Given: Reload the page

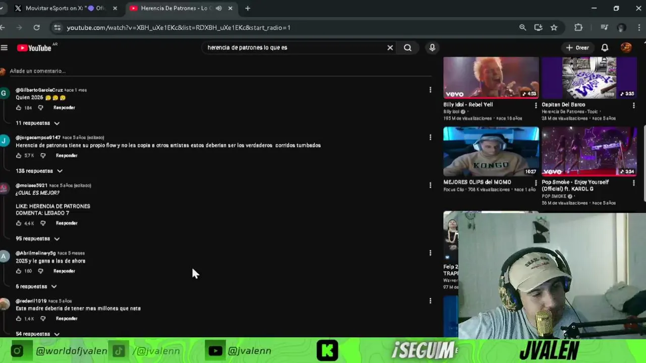Looking at the screenshot, I should pyautogui.click(x=36, y=28).
